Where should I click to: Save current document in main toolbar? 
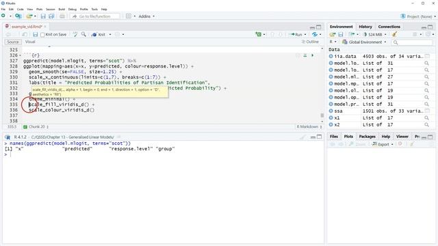[x=43, y=16]
